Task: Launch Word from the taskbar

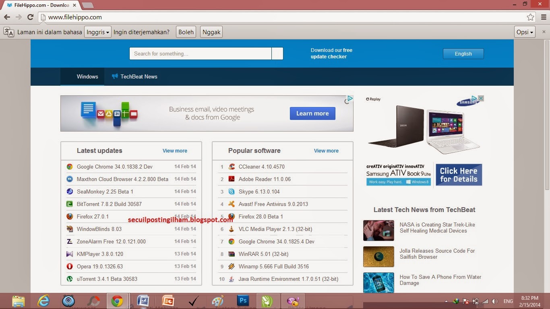Action: pyautogui.click(x=143, y=301)
